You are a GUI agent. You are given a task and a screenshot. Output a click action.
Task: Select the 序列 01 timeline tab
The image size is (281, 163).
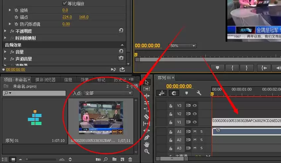point(164,78)
